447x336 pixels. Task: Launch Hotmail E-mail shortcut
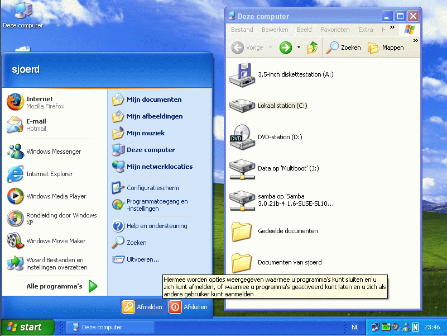pyautogui.click(x=27, y=125)
